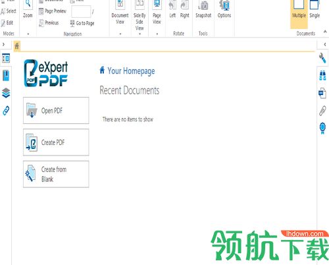Open Side By Side View

(139, 15)
